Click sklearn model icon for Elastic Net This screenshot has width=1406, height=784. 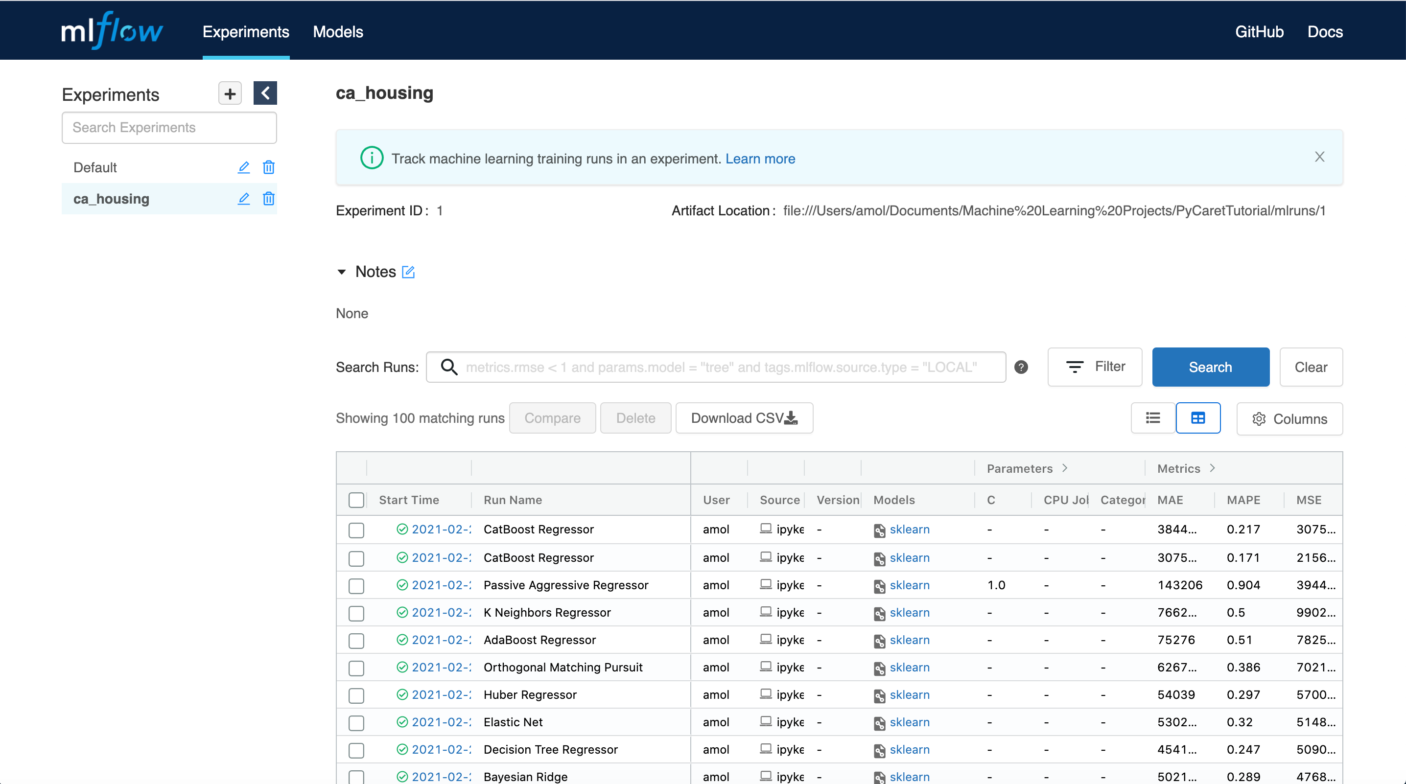(879, 723)
